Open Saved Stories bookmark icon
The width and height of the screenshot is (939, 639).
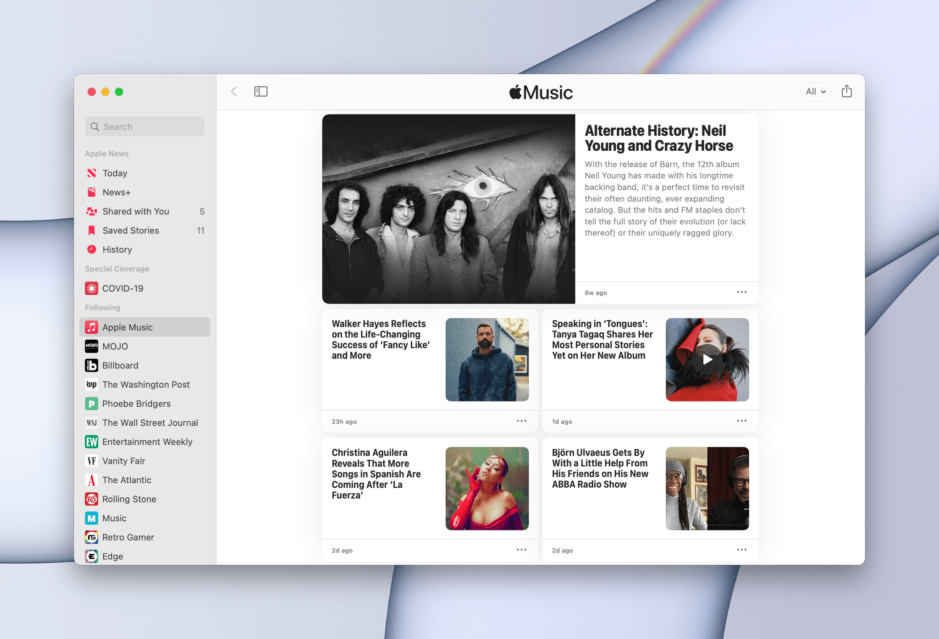click(x=92, y=230)
